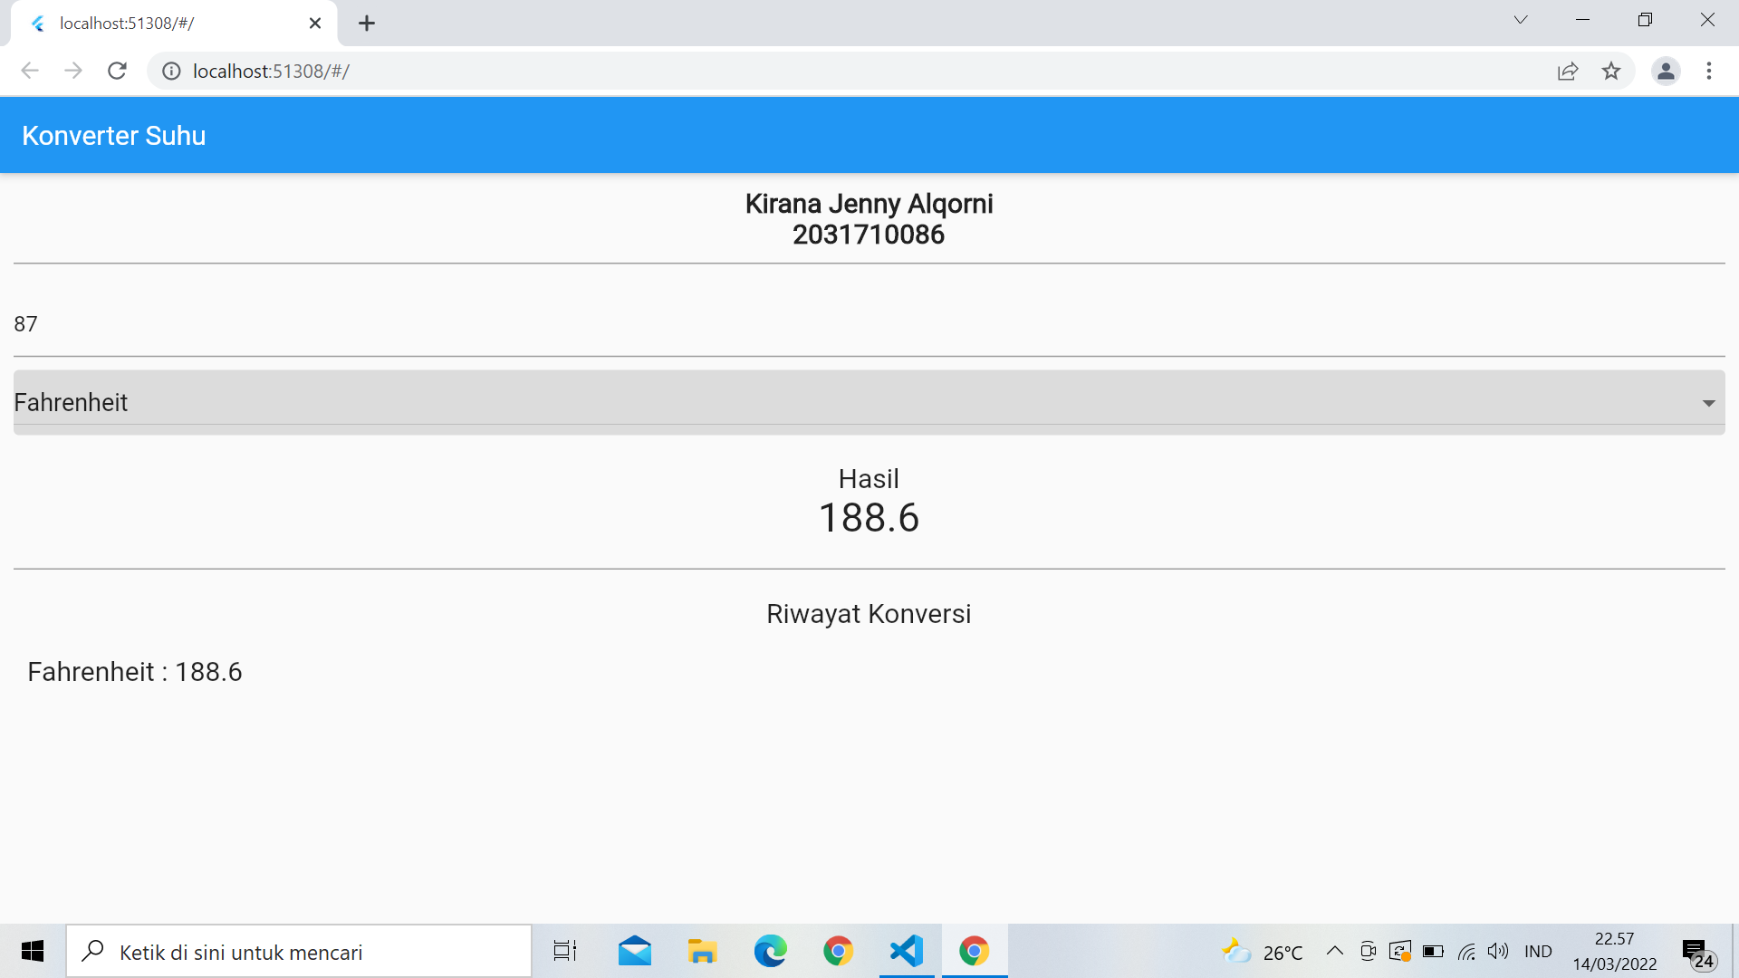Click the reload page icon

coord(117,71)
